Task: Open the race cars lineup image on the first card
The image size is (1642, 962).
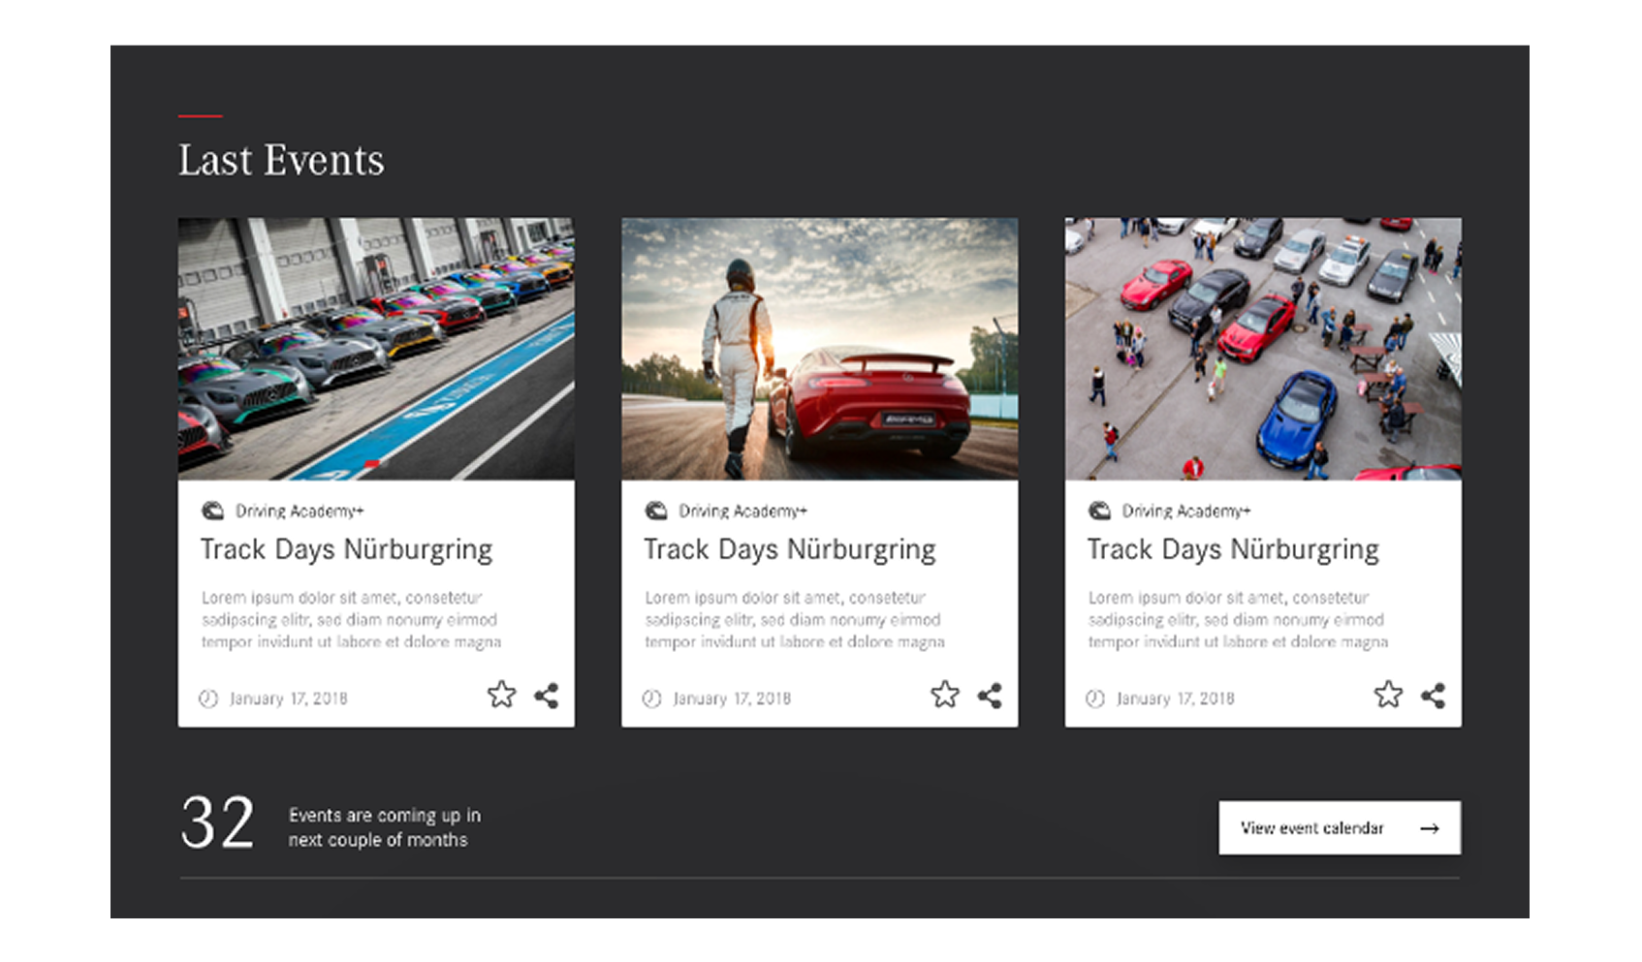Action: tap(376, 349)
